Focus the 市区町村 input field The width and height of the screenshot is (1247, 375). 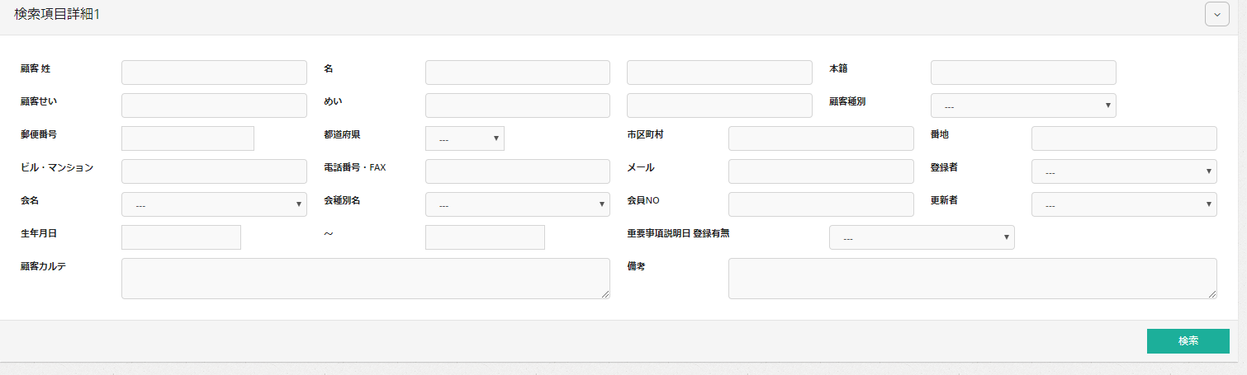tap(821, 138)
